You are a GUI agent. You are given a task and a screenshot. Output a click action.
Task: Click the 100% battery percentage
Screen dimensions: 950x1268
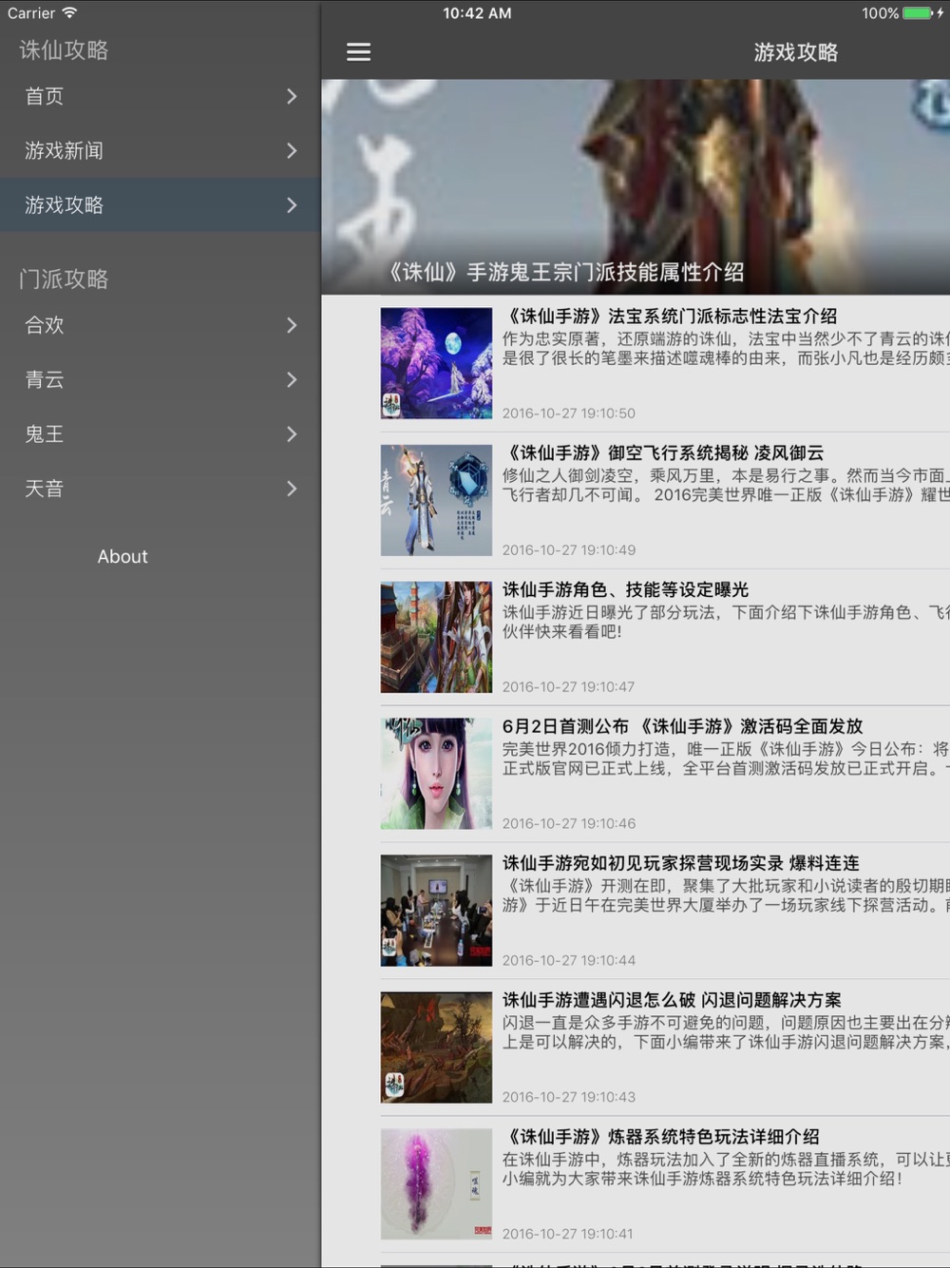tap(880, 13)
